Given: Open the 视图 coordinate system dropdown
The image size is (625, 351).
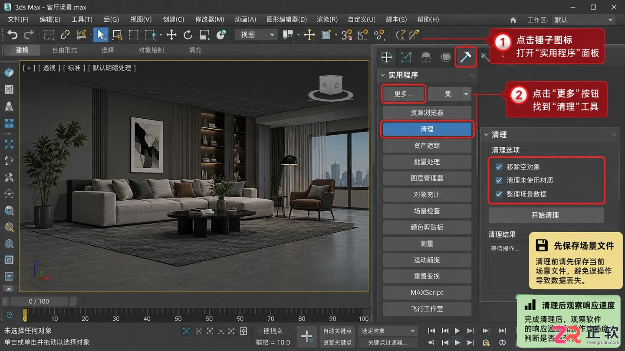Looking at the screenshot, I should tap(256, 35).
